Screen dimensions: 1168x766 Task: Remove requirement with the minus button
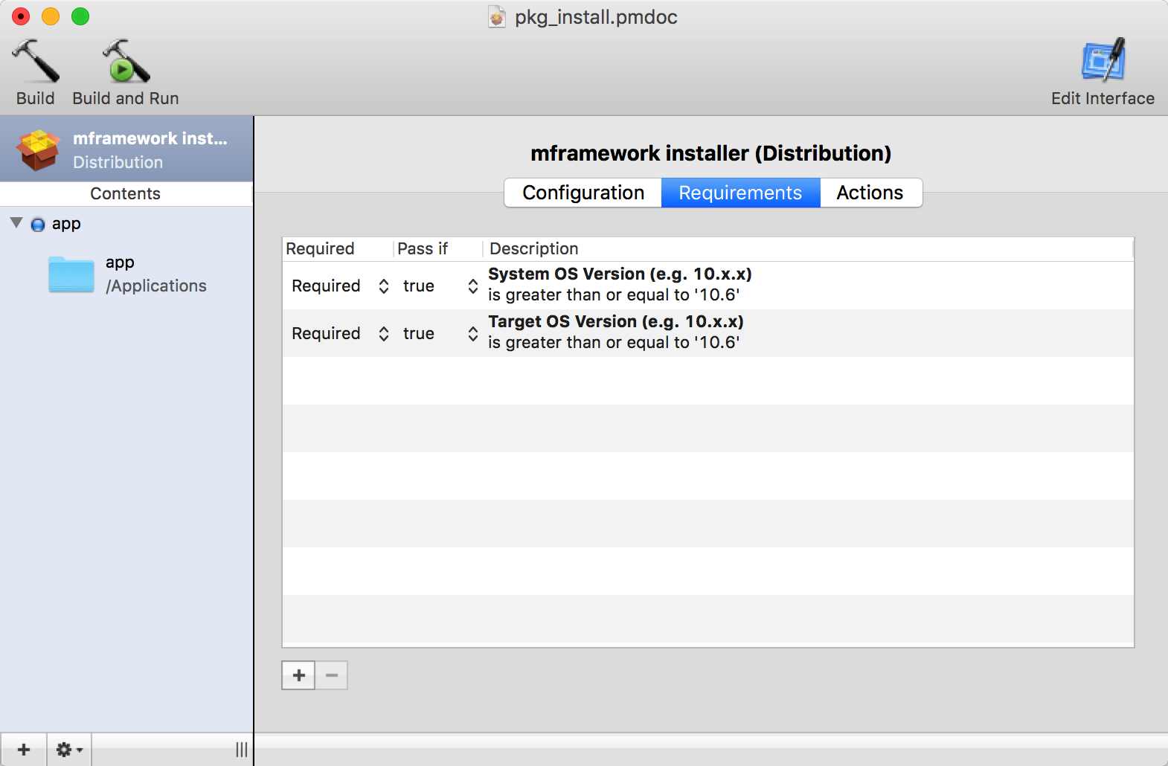[332, 675]
